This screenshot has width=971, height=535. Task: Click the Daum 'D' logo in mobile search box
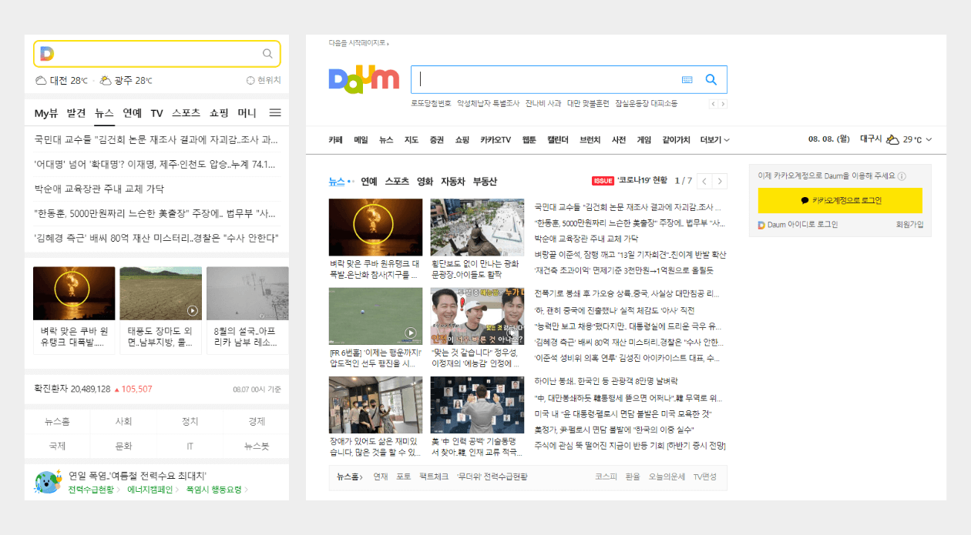pyautogui.click(x=46, y=53)
